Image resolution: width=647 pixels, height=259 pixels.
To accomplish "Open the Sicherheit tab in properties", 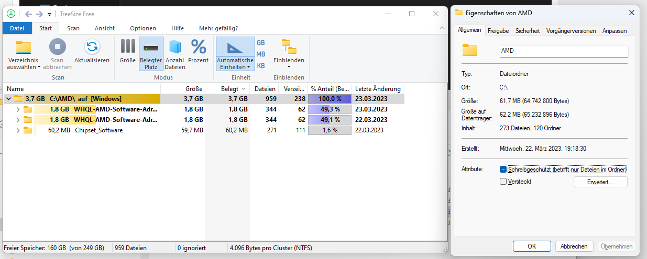I will [x=528, y=31].
